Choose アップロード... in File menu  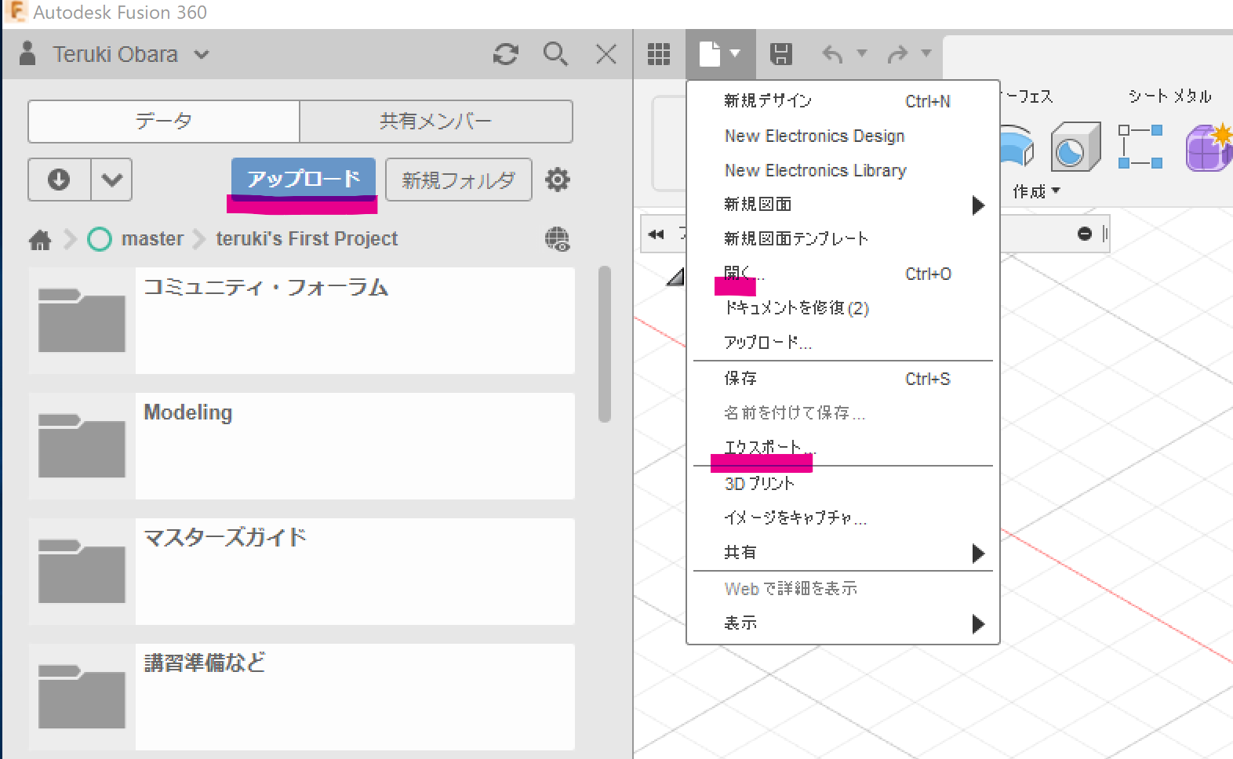coord(842,343)
